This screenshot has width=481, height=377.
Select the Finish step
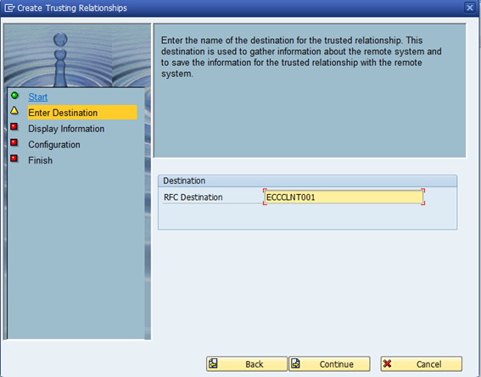pos(40,160)
